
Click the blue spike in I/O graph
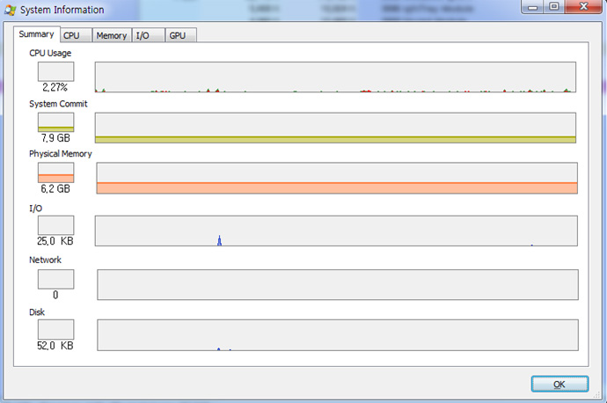pos(219,240)
